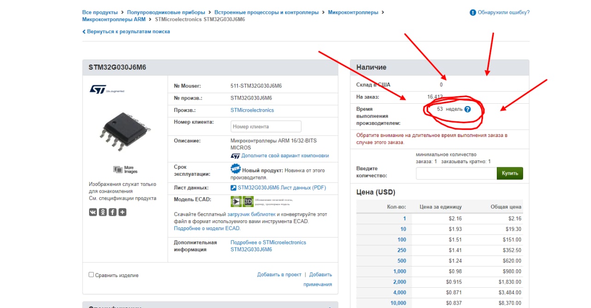Select quantity break 10
Viewport: 591px width, 308px height.
pos(403,229)
